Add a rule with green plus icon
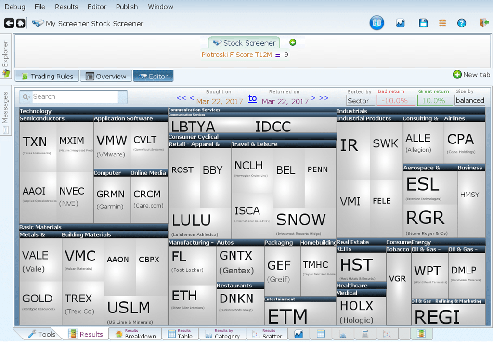 [293, 42]
